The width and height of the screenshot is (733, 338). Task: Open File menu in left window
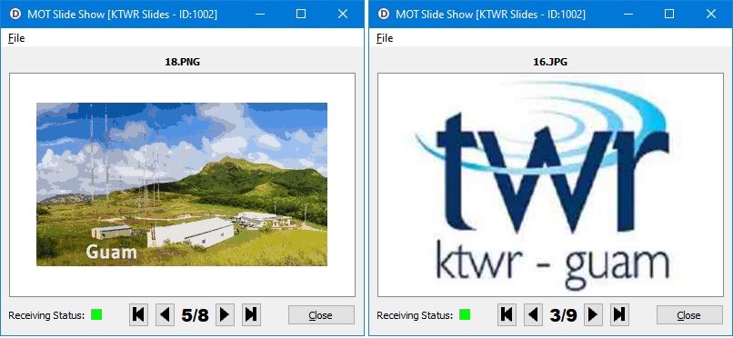16,38
